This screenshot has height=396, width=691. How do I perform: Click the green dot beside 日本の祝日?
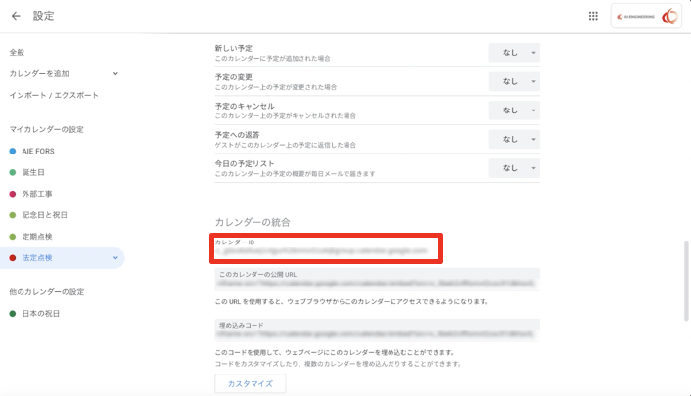(x=13, y=313)
